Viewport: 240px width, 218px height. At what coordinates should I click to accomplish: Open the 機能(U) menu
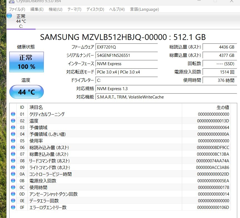point(56,9)
